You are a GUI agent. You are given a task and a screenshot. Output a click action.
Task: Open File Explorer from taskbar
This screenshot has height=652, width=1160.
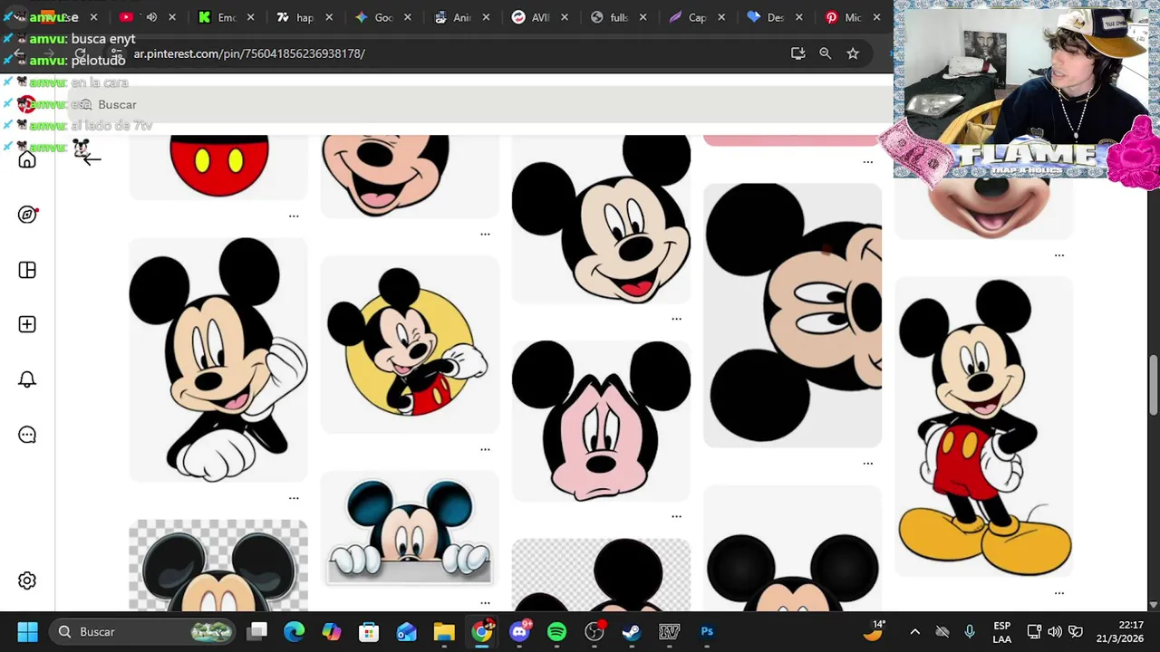pos(444,631)
